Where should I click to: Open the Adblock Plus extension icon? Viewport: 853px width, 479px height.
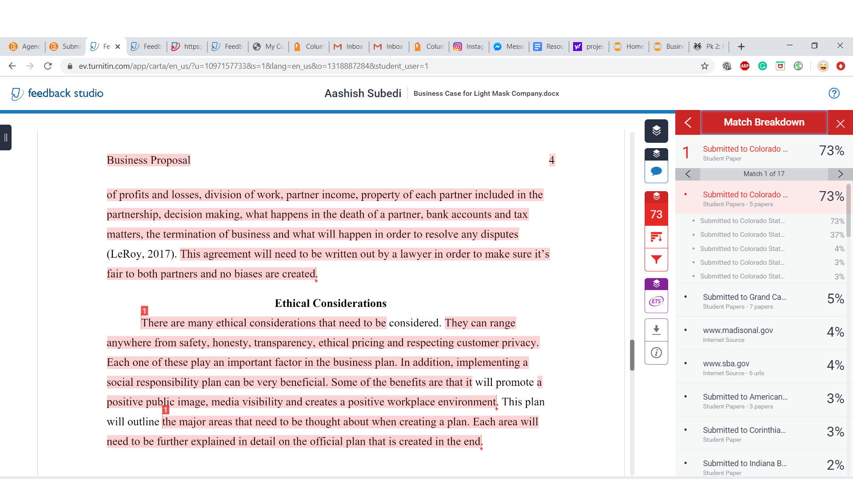(745, 66)
